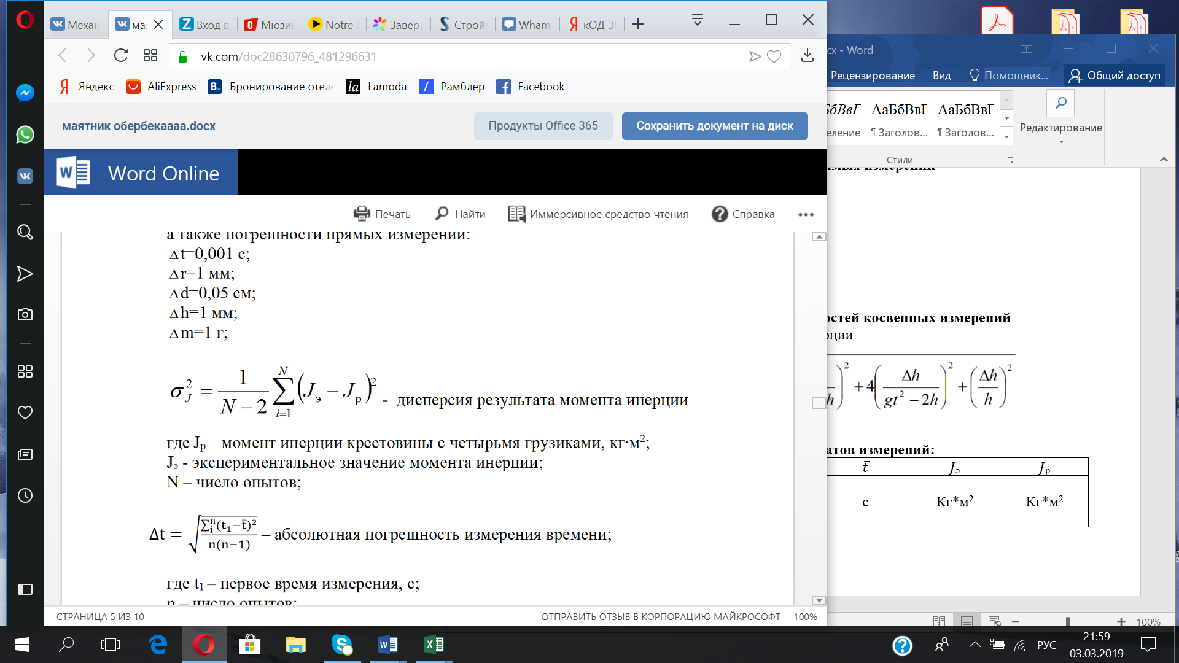Screen dimensions: 1179x663
Task: Open Windows Start menu
Action: (21, 645)
